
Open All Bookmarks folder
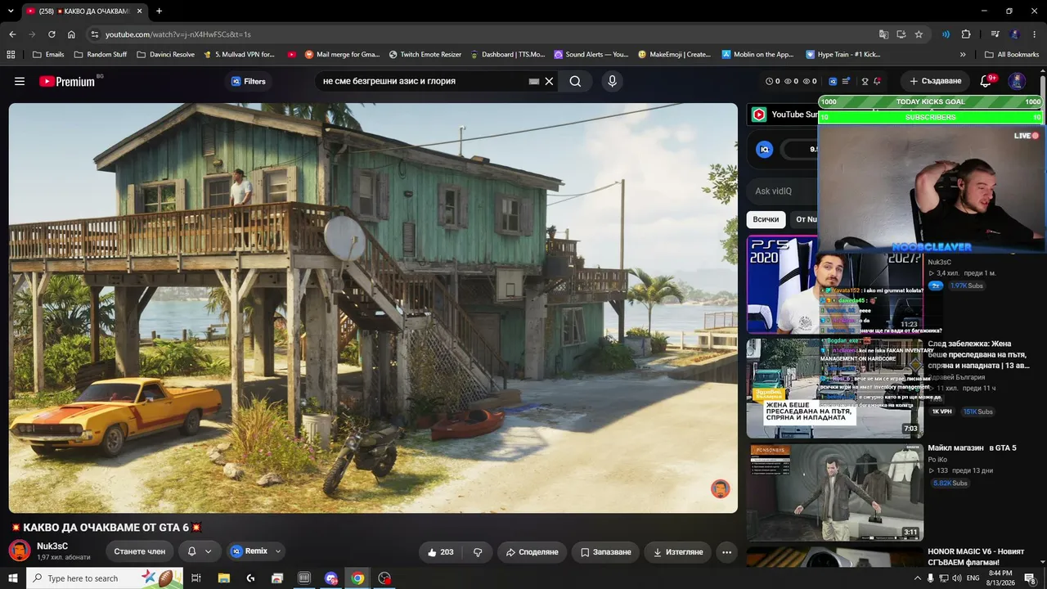(1012, 55)
